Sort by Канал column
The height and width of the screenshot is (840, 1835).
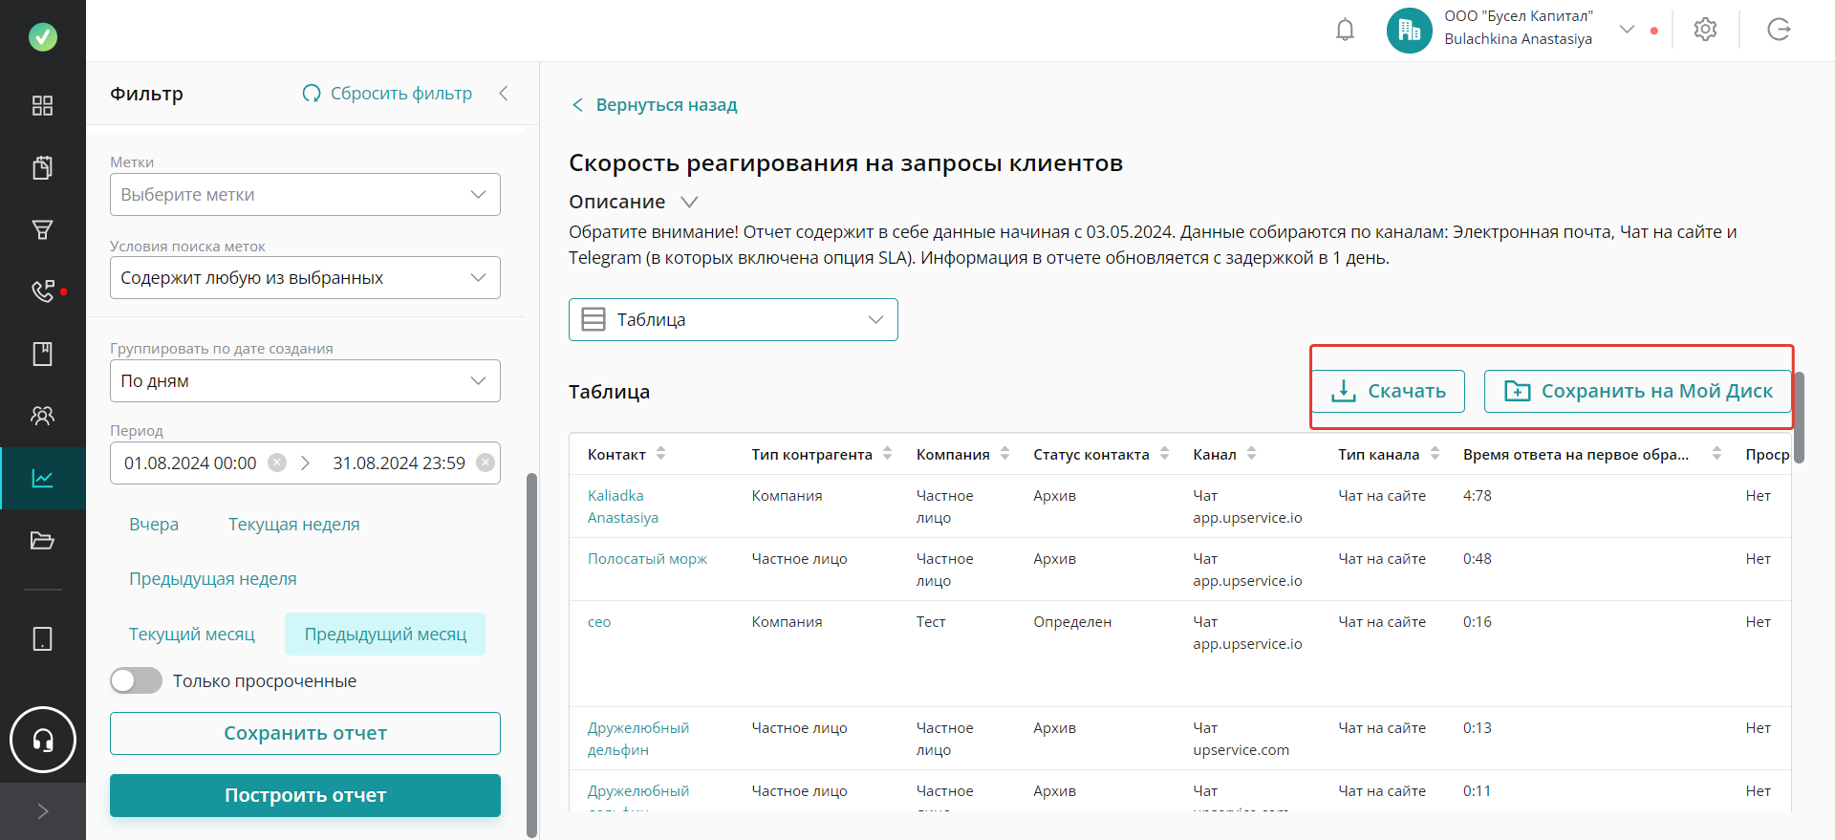(1251, 454)
